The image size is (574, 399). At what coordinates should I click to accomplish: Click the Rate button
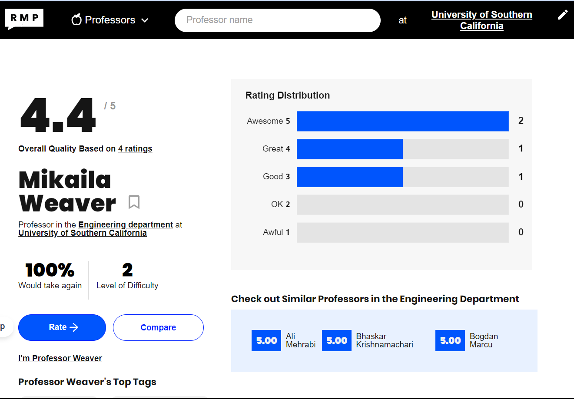coord(62,327)
